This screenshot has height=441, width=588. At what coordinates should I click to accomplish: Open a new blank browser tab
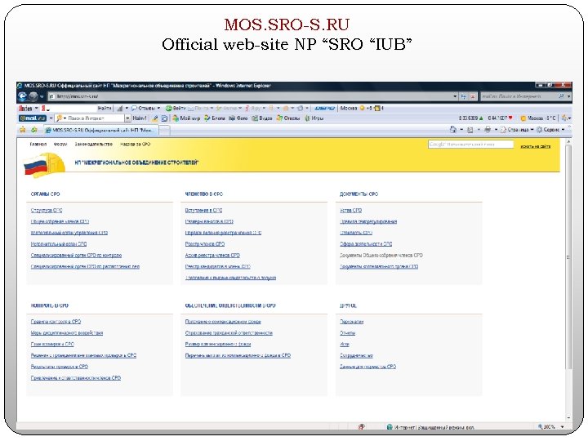coord(165,130)
